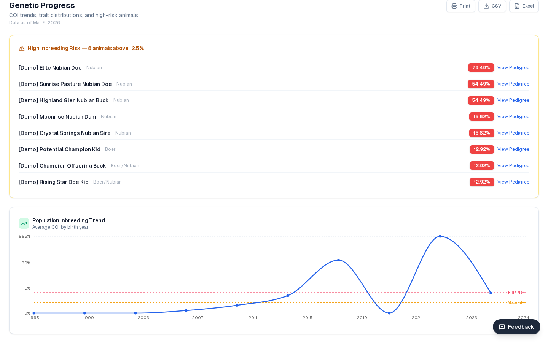Click the 12.92% badge for Potential Champion Kid
This screenshot has width=548, height=342.
pyautogui.click(x=482, y=149)
